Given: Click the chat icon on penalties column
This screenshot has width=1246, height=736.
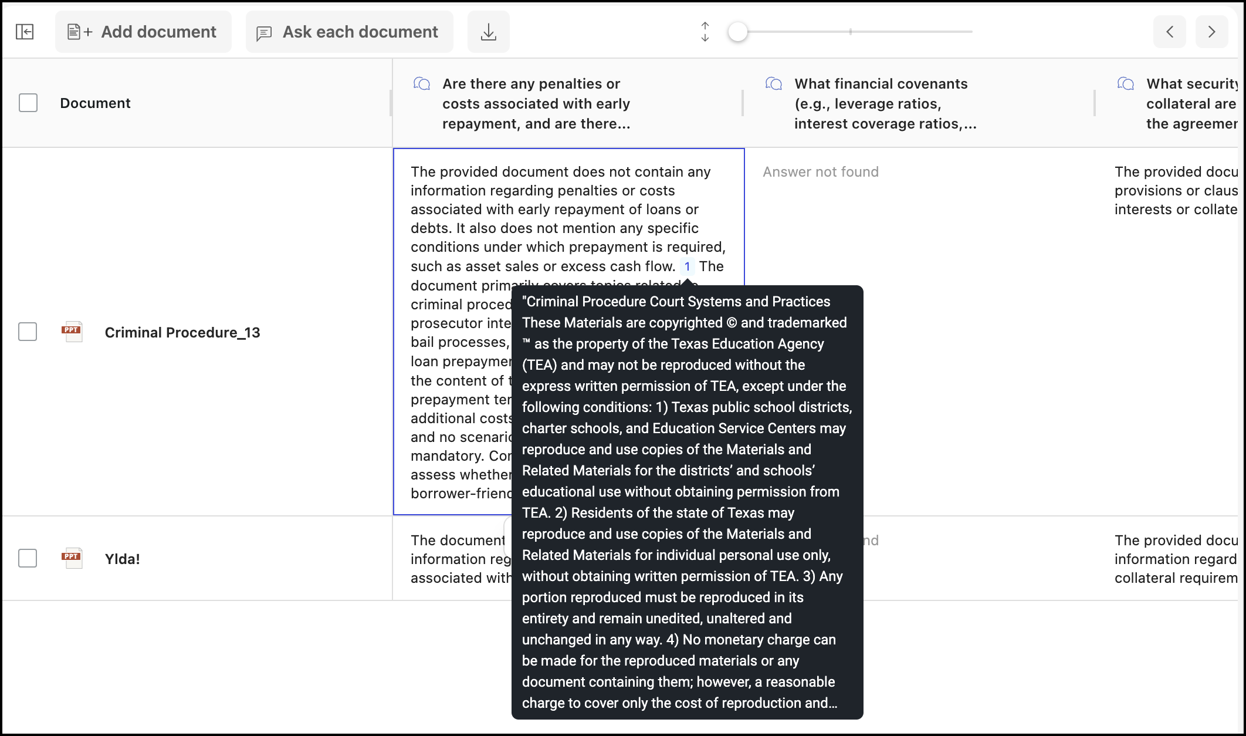Looking at the screenshot, I should click(x=422, y=84).
